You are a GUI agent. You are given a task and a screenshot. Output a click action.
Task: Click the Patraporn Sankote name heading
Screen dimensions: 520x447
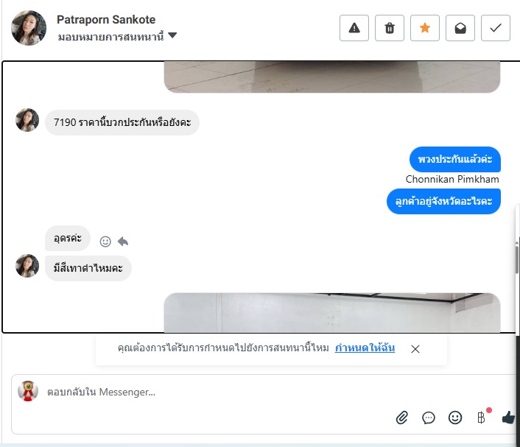click(106, 20)
